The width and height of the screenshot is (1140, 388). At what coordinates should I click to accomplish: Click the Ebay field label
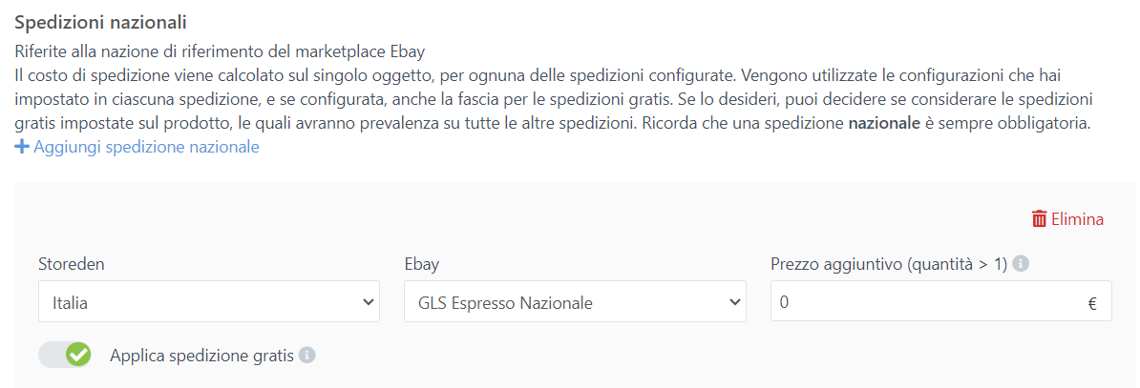click(421, 264)
